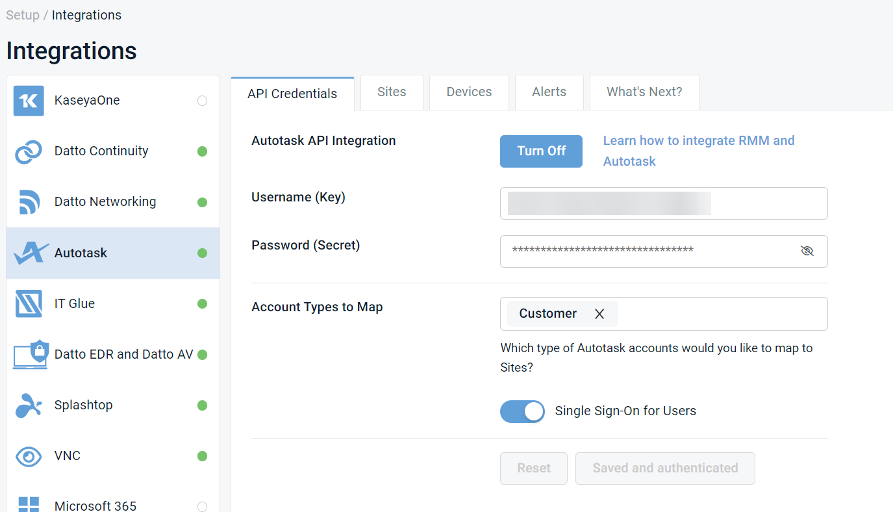Click Integrations in the breadcrumb
893x512 pixels.
point(86,15)
